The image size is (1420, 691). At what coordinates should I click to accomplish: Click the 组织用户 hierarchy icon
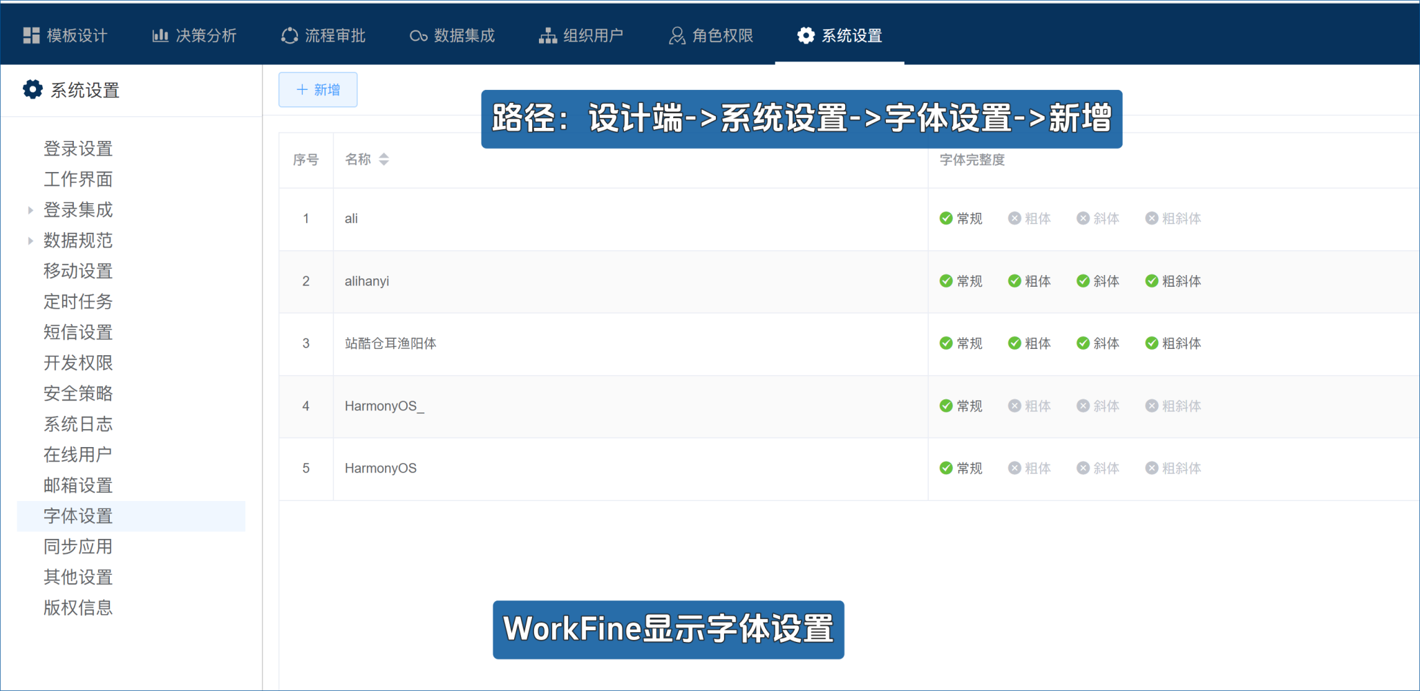(x=548, y=36)
